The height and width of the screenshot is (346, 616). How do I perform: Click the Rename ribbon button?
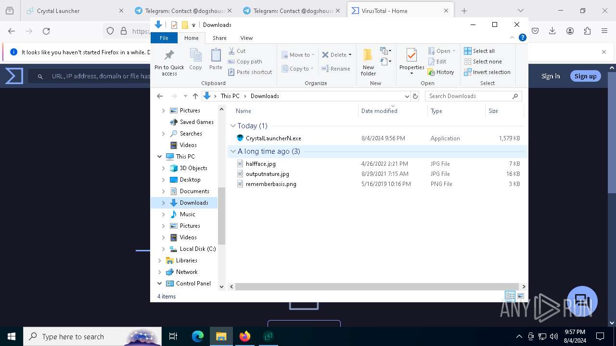[x=336, y=69]
